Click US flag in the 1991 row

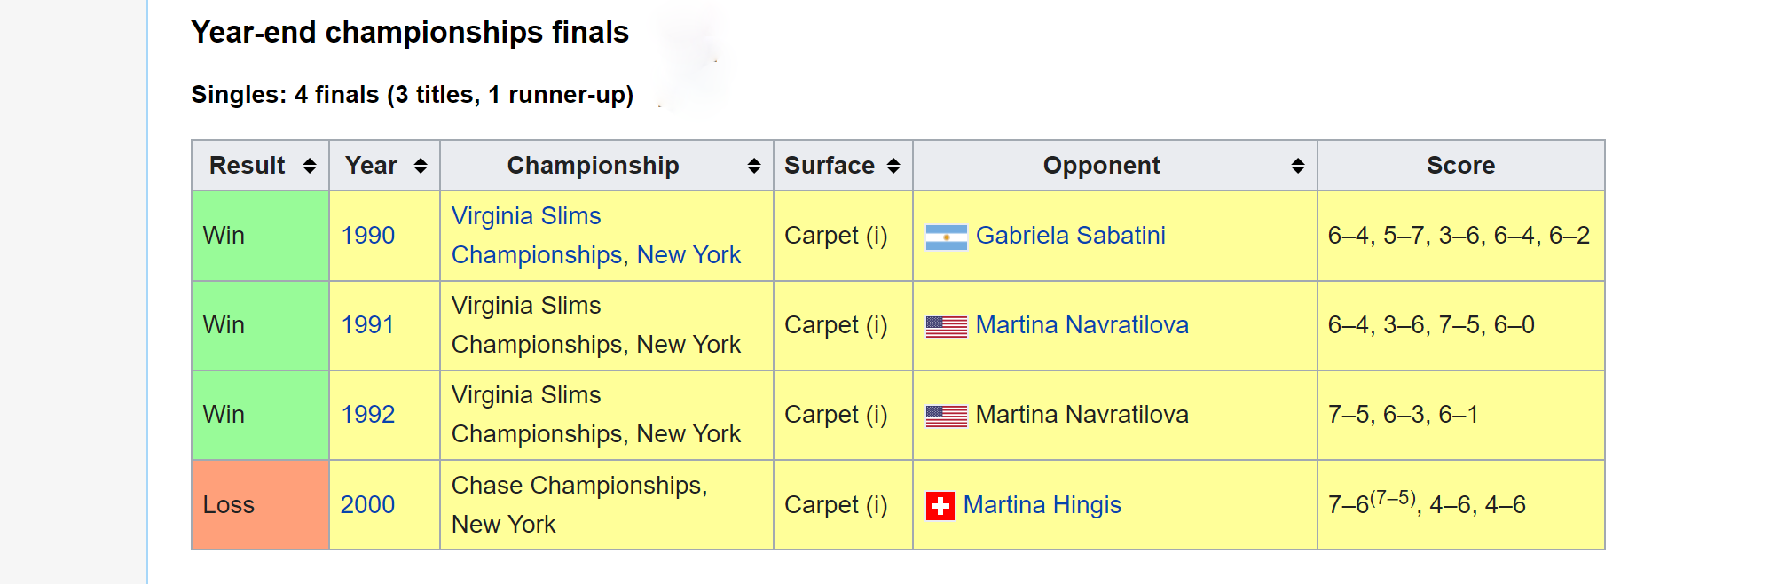(946, 326)
